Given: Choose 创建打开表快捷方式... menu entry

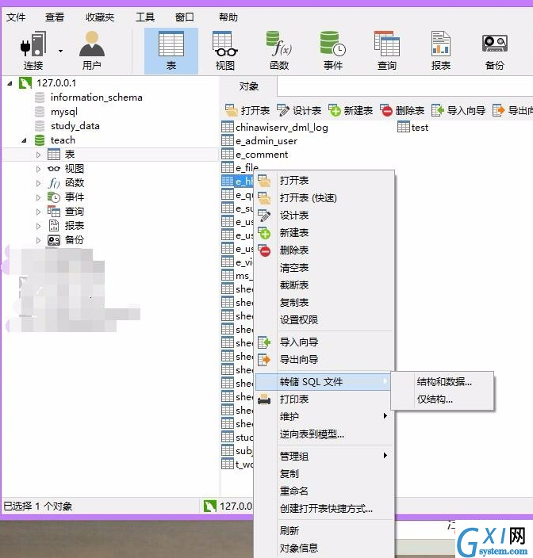Looking at the screenshot, I should point(324,509).
